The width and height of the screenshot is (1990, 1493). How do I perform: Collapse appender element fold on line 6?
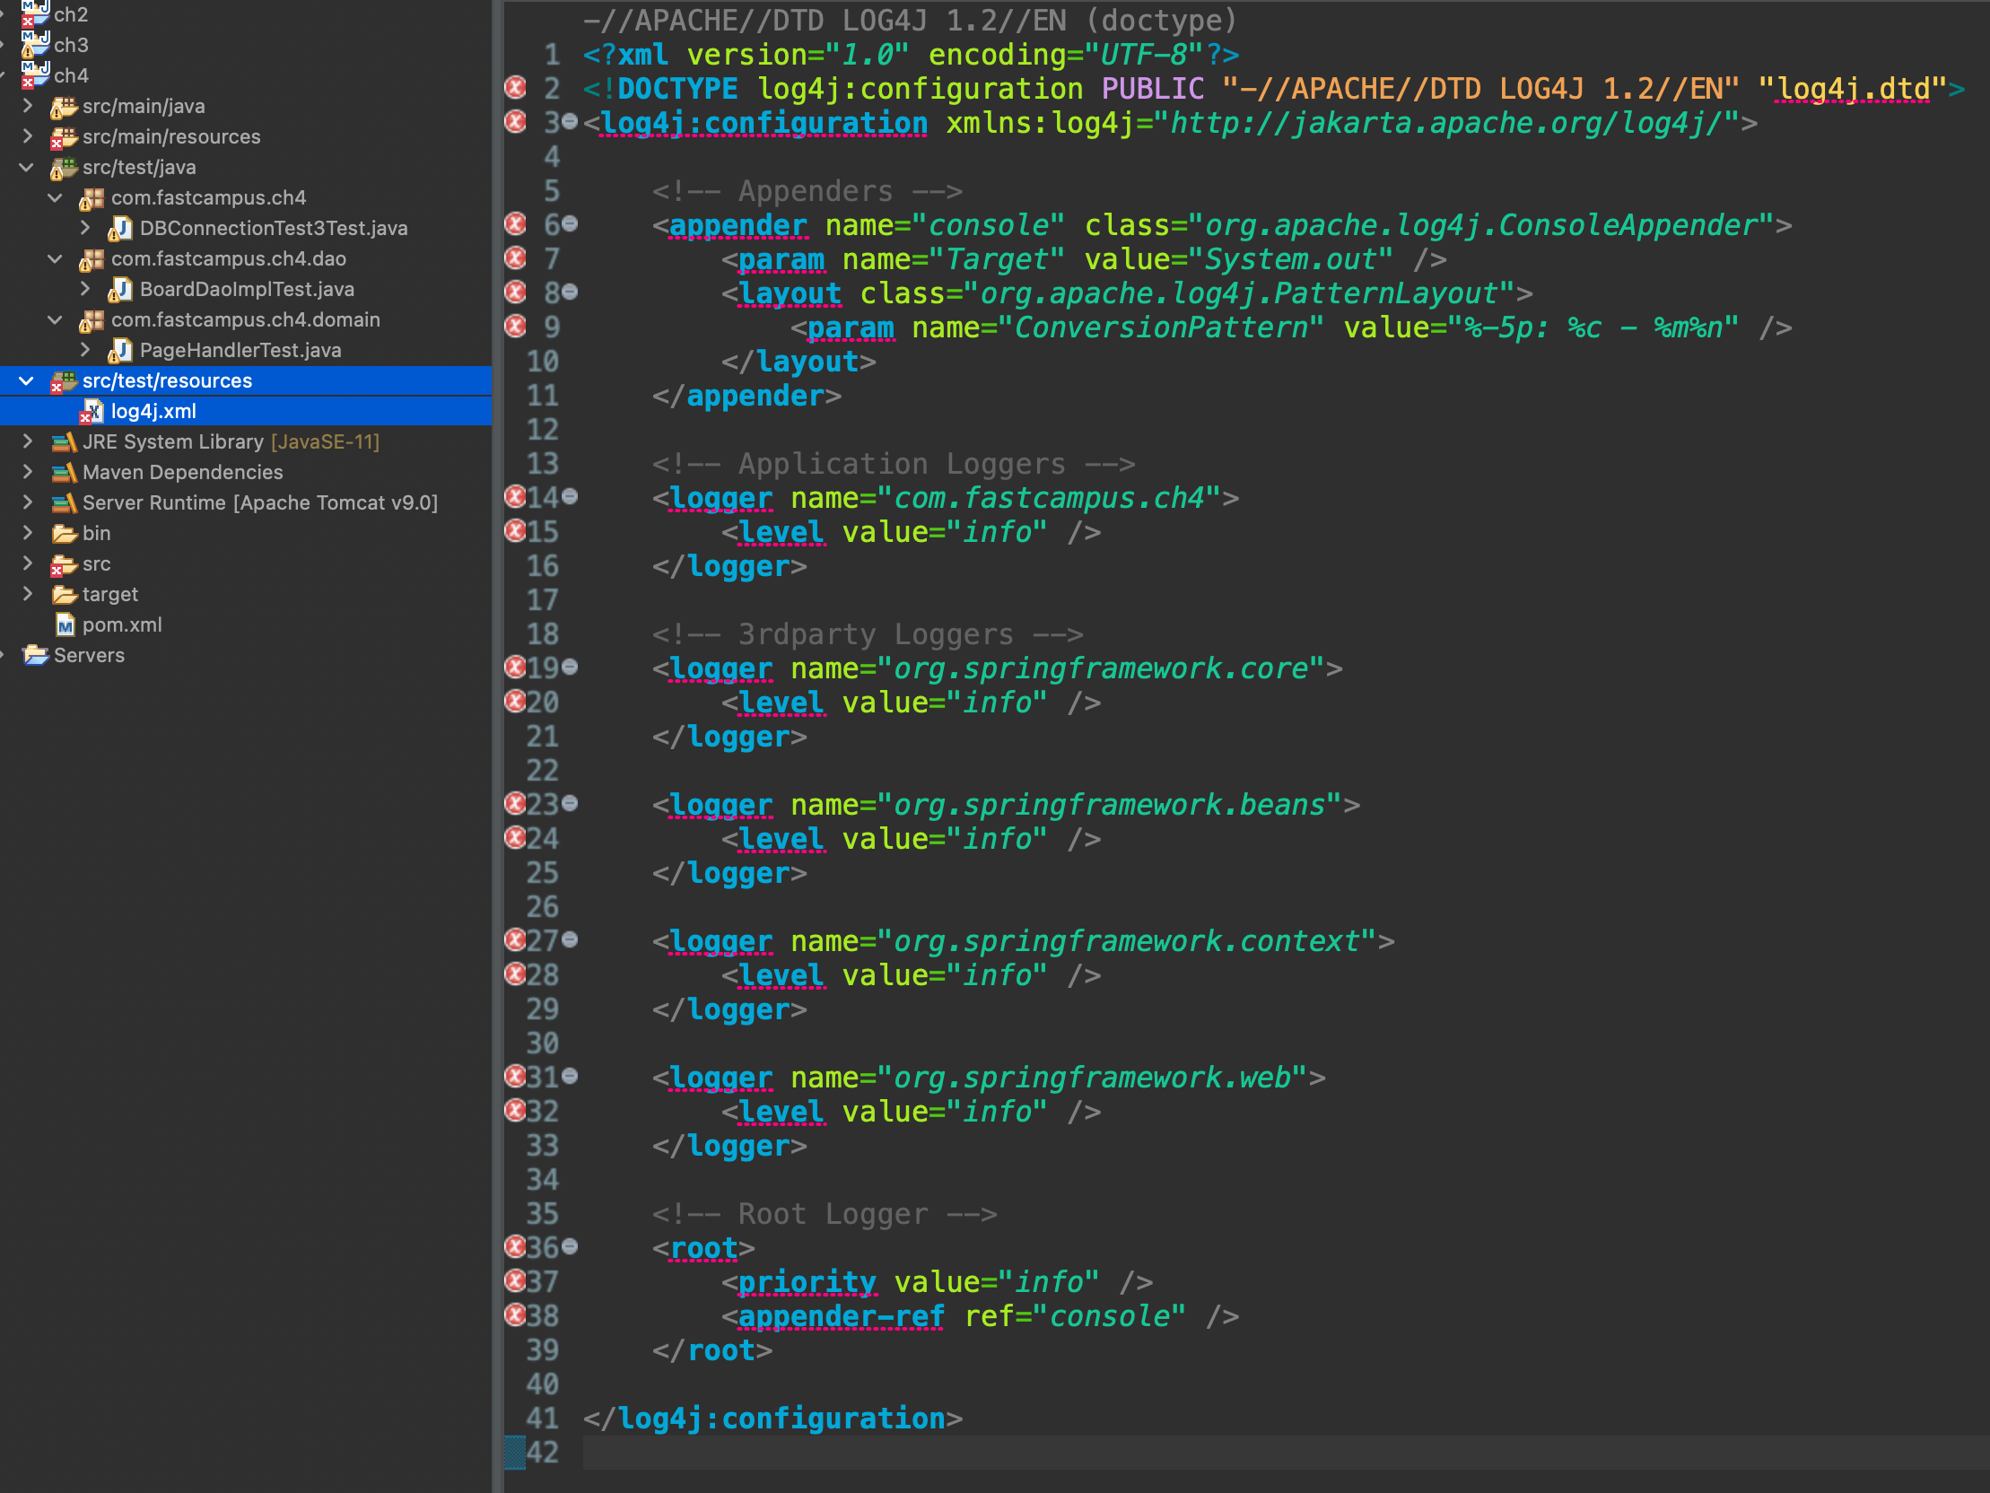click(x=571, y=224)
